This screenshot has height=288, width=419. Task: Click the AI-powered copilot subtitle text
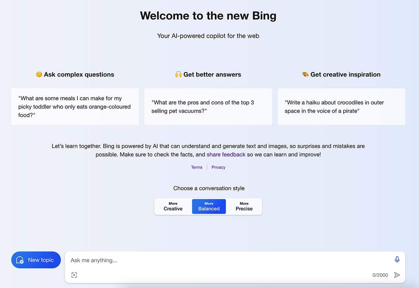[x=208, y=35]
